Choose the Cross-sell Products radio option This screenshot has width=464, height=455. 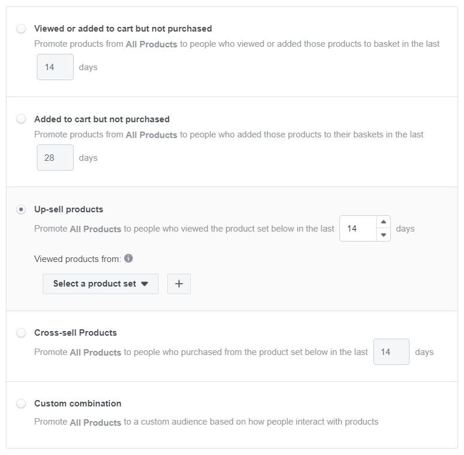(x=21, y=333)
